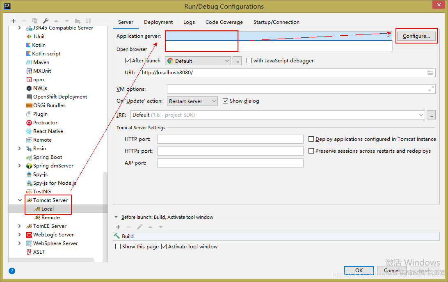Switch to Deployment tab
The width and height of the screenshot is (448, 282).
click(158, 22)
